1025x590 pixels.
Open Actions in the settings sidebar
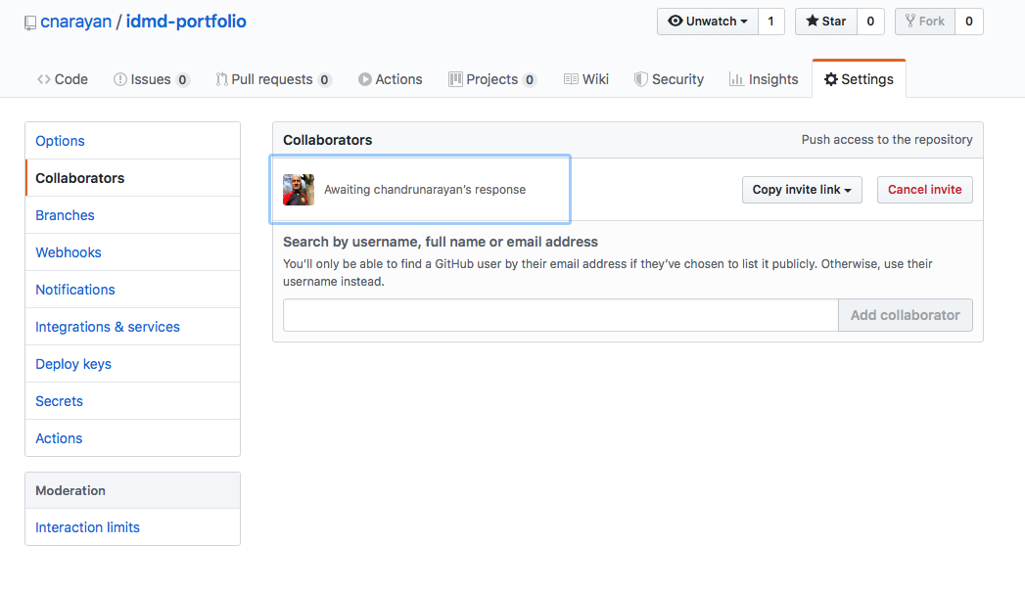click(133, 438)
